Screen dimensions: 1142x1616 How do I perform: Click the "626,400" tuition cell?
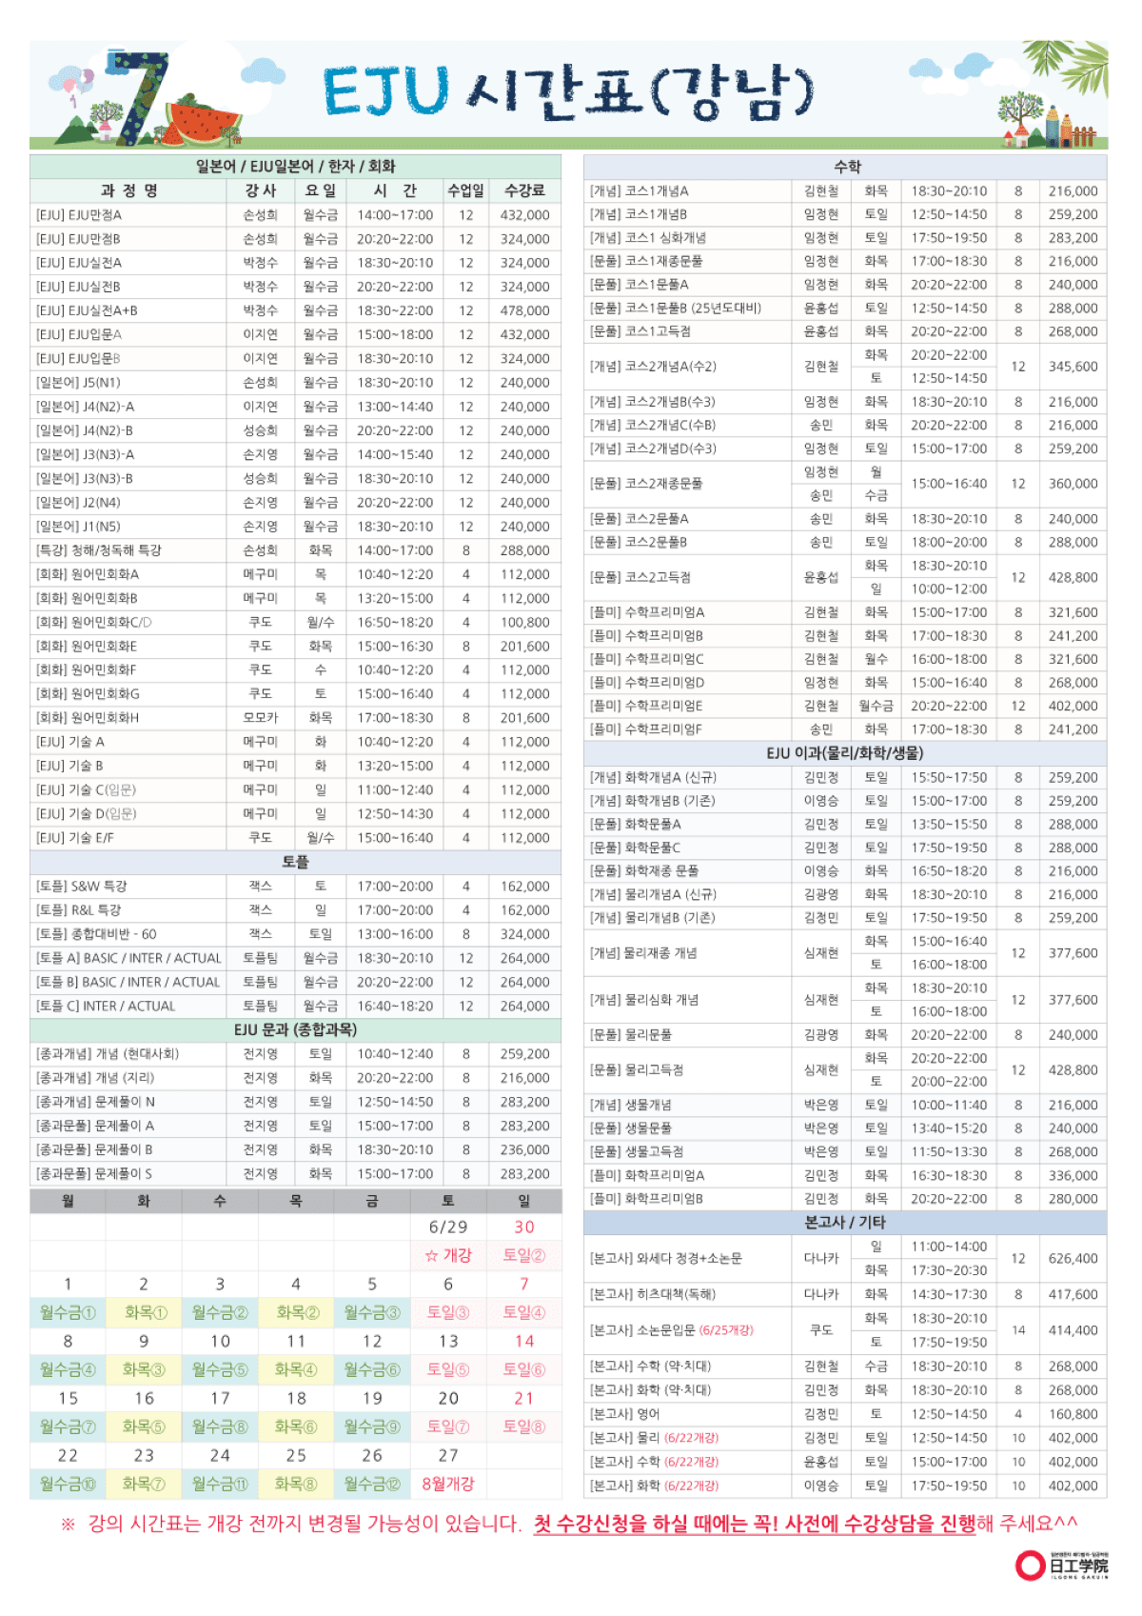(x=1073, y=1259)
